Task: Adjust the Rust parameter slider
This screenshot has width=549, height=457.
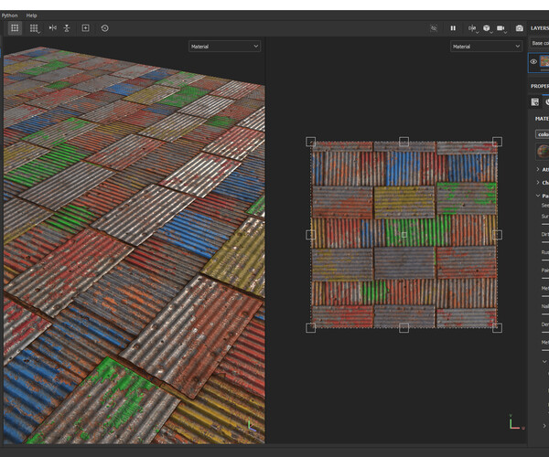Action: (x=545, y=260)
